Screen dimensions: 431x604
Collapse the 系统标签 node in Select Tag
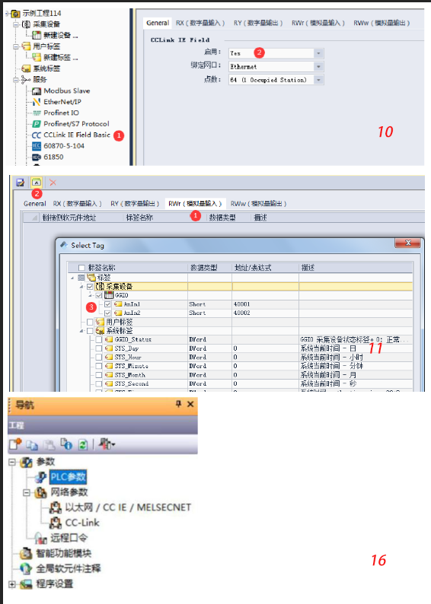[x=81, y=331]
